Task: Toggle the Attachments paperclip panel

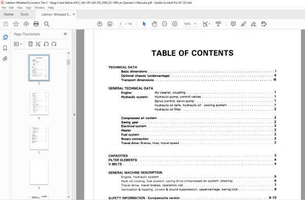Action: 5,59
